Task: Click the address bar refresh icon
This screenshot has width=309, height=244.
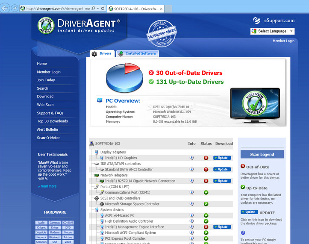Action: tap(103, 8)
